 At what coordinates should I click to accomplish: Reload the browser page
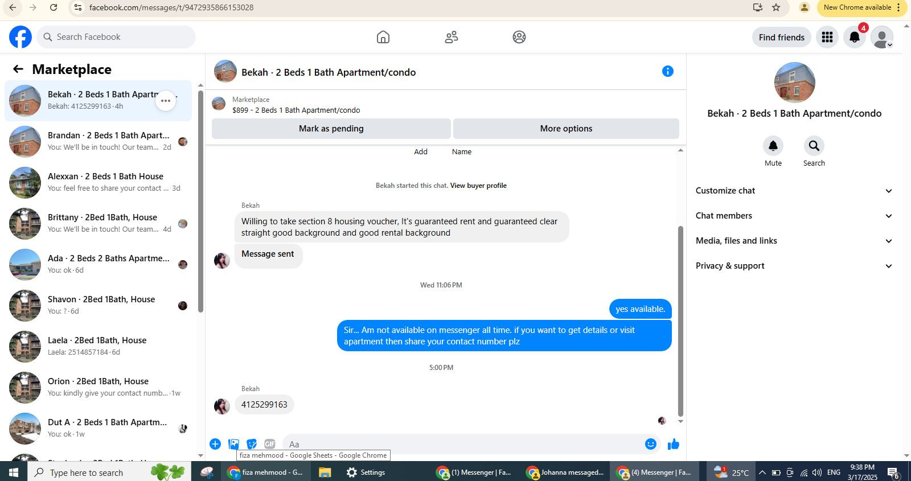(54, 7)
